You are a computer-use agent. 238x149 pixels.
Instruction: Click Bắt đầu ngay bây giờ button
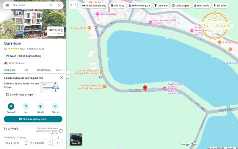20,95
